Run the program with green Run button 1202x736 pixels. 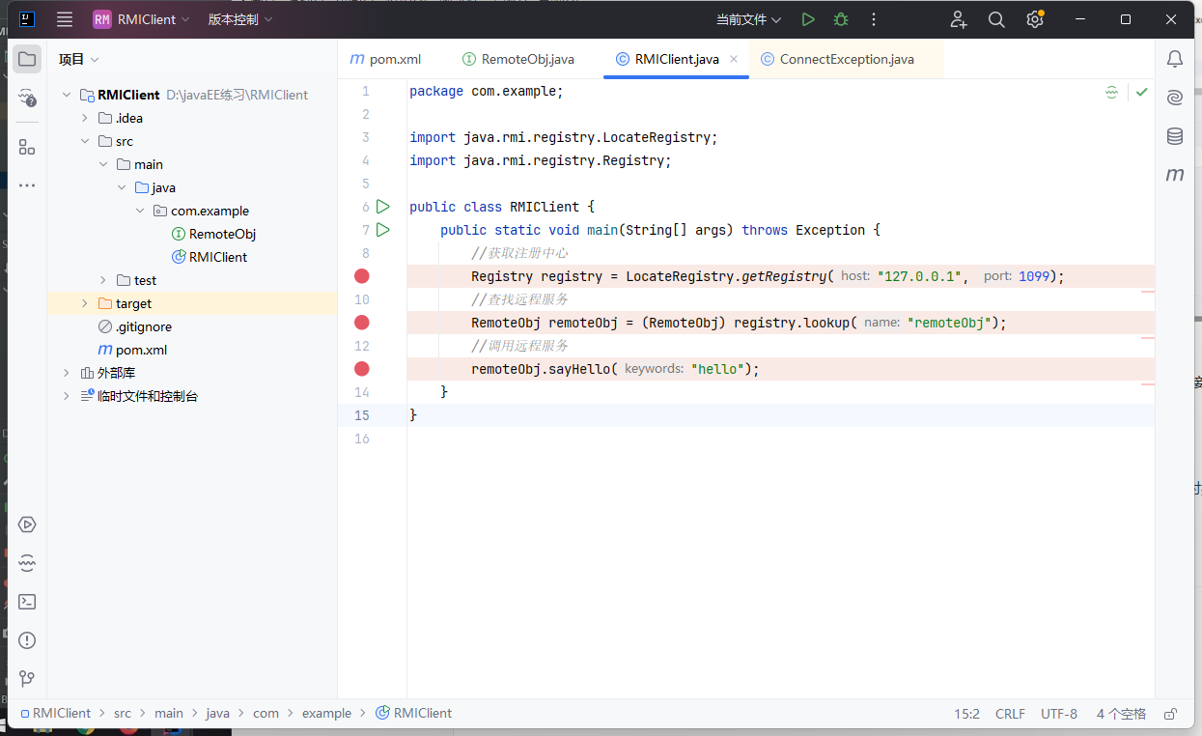pyautogui.click(x=808, y=19)
